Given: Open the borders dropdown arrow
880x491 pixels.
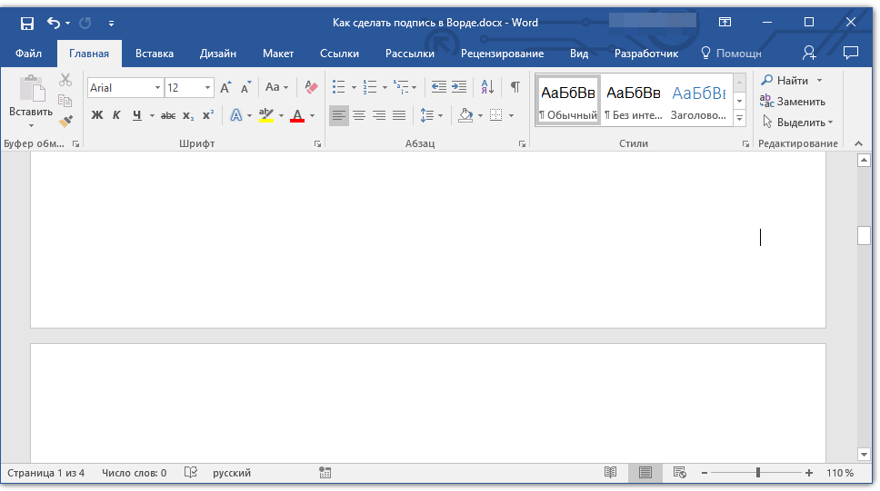Looking at the screenshot, I should (511, 116).
